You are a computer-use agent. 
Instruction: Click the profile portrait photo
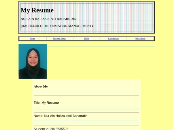click(x=33, y=62)
